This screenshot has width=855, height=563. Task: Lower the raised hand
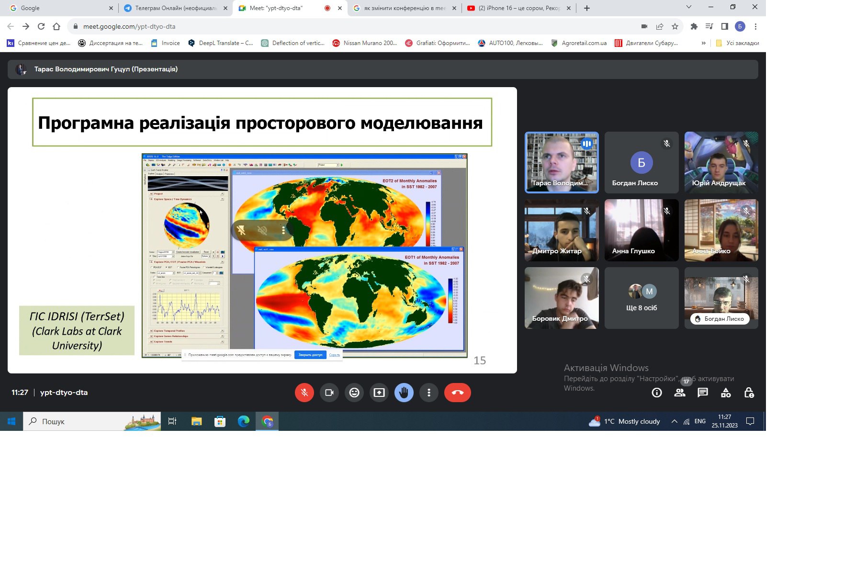(x=404, y=393)
